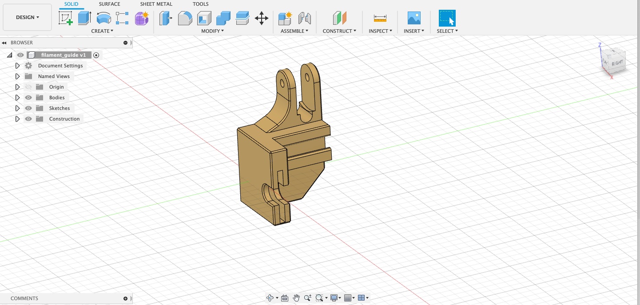Show the Origin folder in the browser
Image resolution: width=640 pixels, height=305 pixels.
(28, 86)
